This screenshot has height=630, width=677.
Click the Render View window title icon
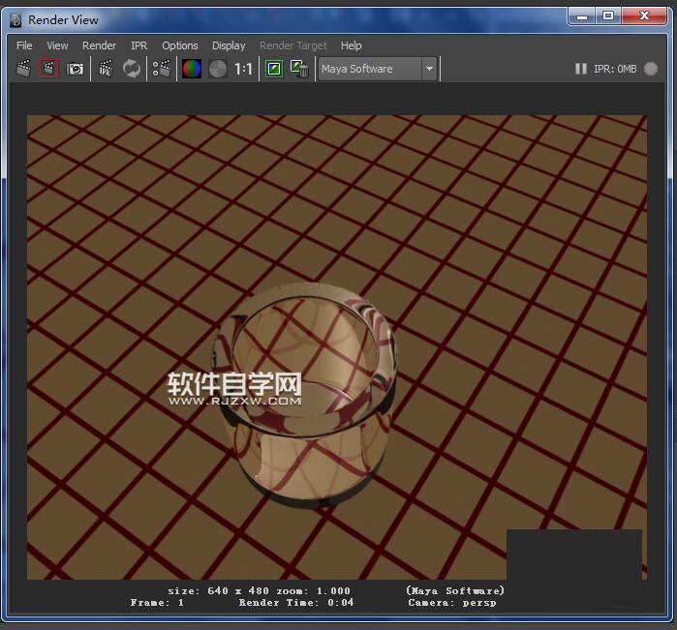(x=15, y=20)
